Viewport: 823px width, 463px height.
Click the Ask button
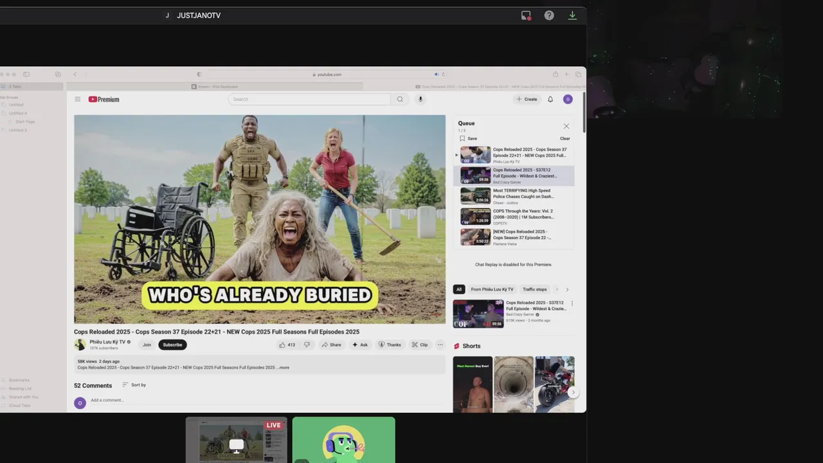pyautogui.click(x=360, y=345)
